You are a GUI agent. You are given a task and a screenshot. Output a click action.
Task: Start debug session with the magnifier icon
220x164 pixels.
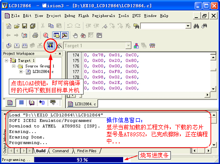46,35
